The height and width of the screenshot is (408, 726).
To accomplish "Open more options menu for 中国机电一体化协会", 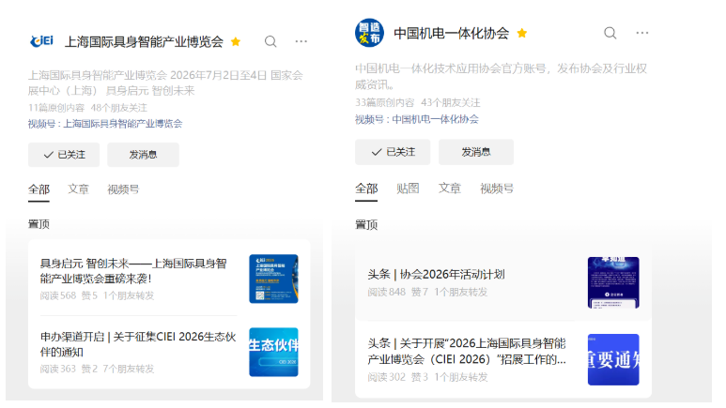I will (x=642, y=33).
